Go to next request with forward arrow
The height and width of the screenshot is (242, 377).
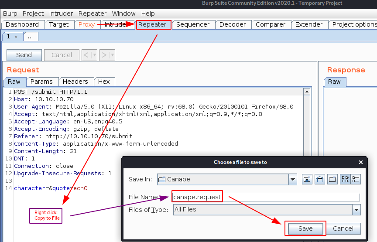[104, 55]
